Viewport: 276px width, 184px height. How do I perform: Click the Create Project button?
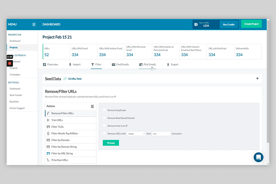(x=251, y=24)
